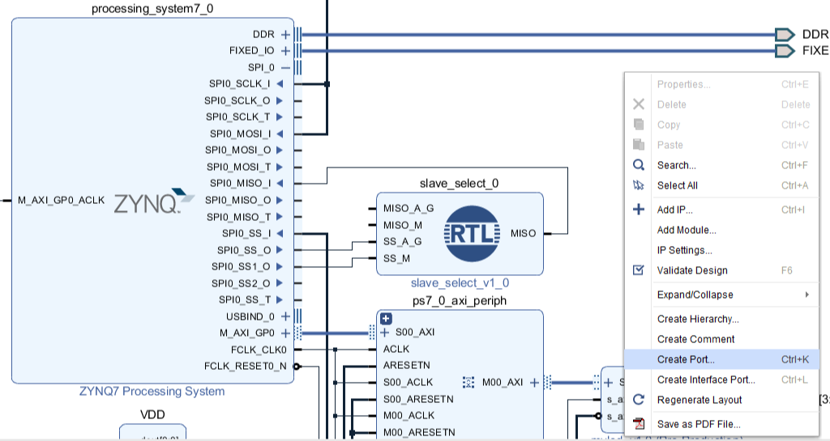
Task: Click the Delete X icon in context menu
Action: click(x=639, y=104)
